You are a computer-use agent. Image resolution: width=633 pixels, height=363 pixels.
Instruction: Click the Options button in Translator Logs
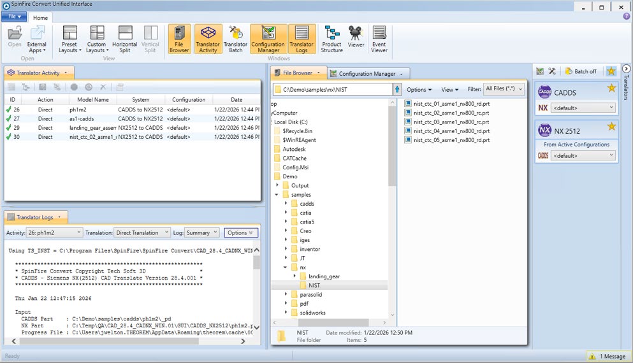pos(240,232)
